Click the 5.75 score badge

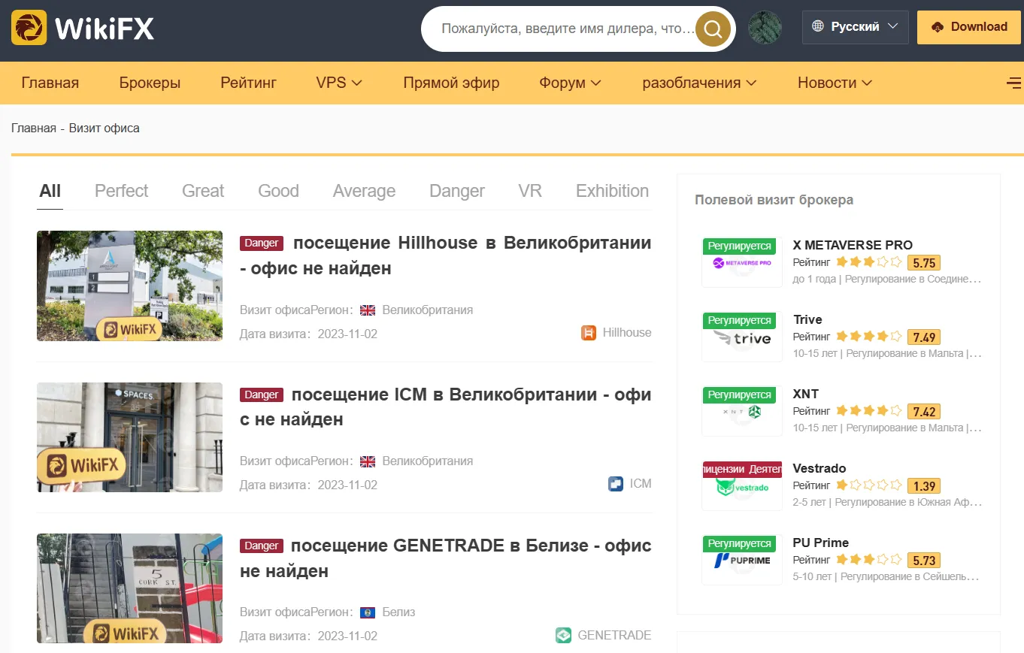(924, 263)
